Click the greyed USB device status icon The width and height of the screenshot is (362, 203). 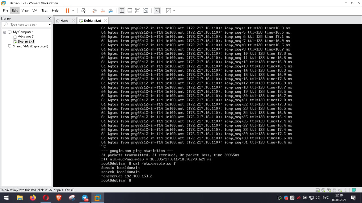(346, 190)
